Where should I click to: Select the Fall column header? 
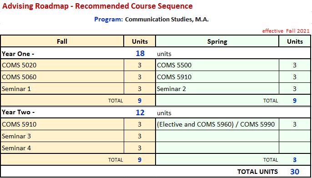tap(62, 41)
